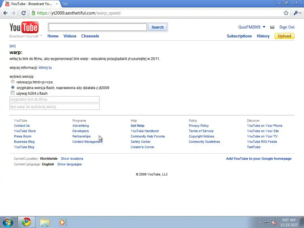Click Add YouTube to your Google homepage
This screenshot has height=228, width=304.
[x=259, y=159]
